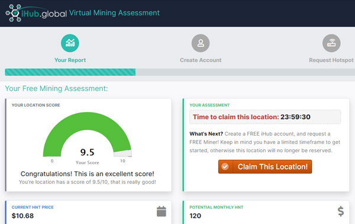Click the Claim This Location! button

click(x=265, y=167)
